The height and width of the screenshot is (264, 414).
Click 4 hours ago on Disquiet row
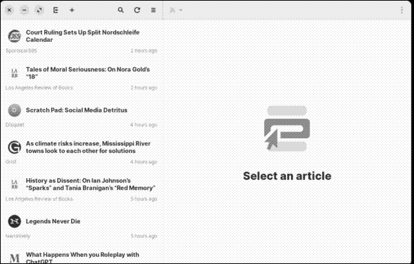[144, 125]
